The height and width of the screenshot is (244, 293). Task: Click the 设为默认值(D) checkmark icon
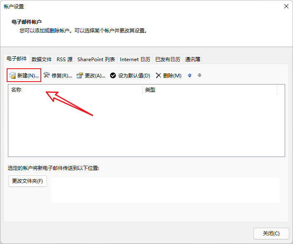point(113,76)
